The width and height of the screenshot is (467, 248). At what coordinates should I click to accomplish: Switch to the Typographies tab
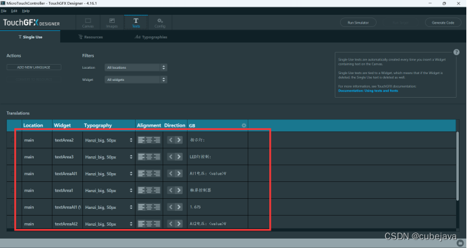(150, 37)
